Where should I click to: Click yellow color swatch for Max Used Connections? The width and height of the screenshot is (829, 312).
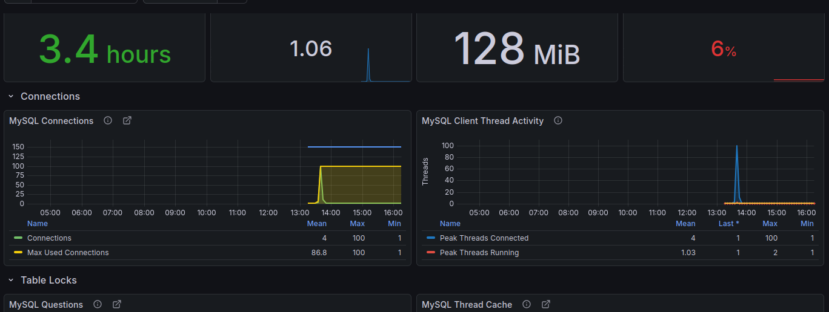[18, 253]
